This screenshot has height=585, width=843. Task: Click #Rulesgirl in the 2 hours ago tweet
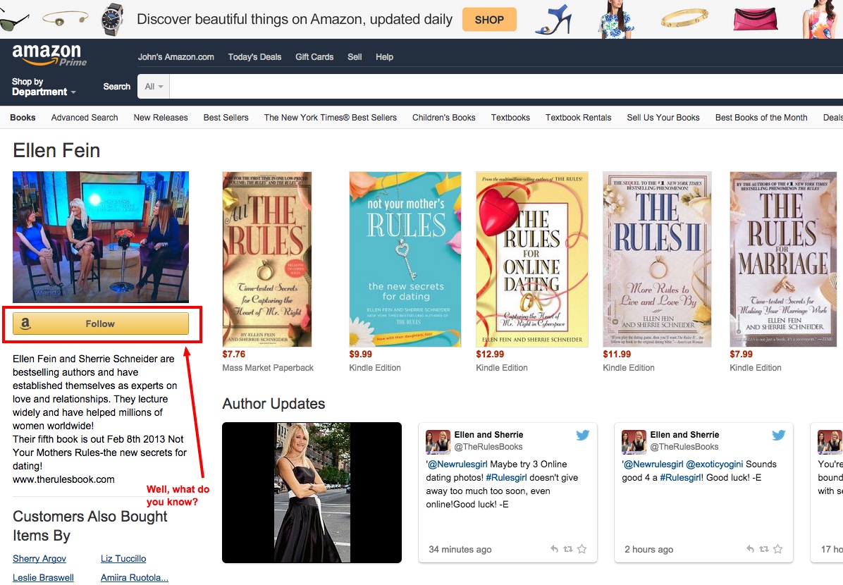pyautogui.click(x=680, y=477)
